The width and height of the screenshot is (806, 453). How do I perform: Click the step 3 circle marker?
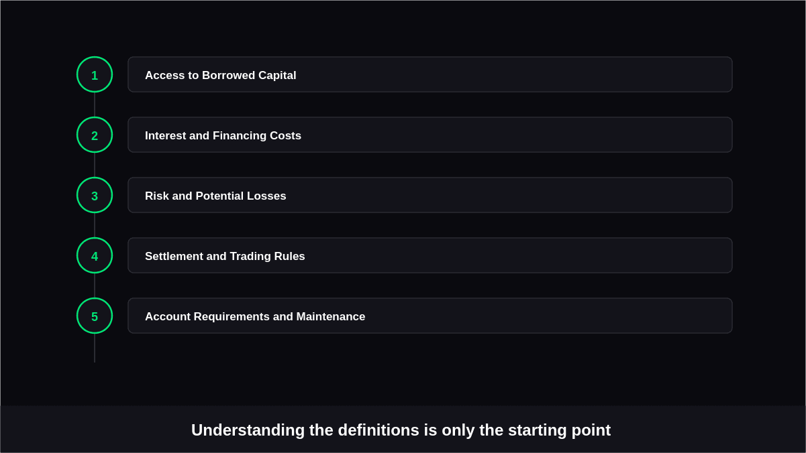[95, 195]
